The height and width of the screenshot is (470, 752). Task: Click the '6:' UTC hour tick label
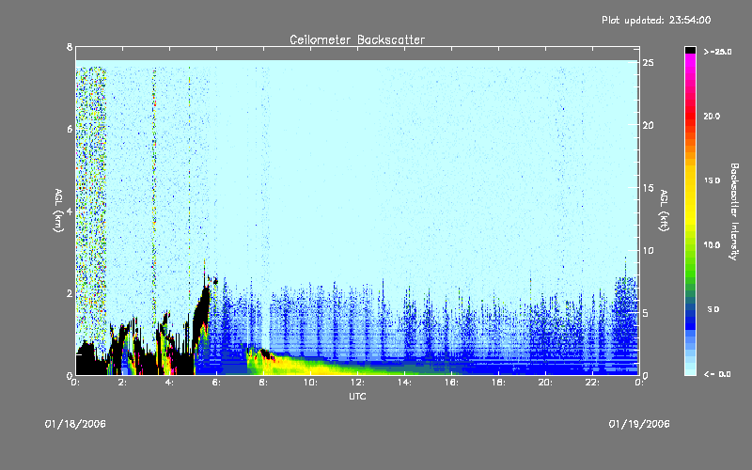216,383
